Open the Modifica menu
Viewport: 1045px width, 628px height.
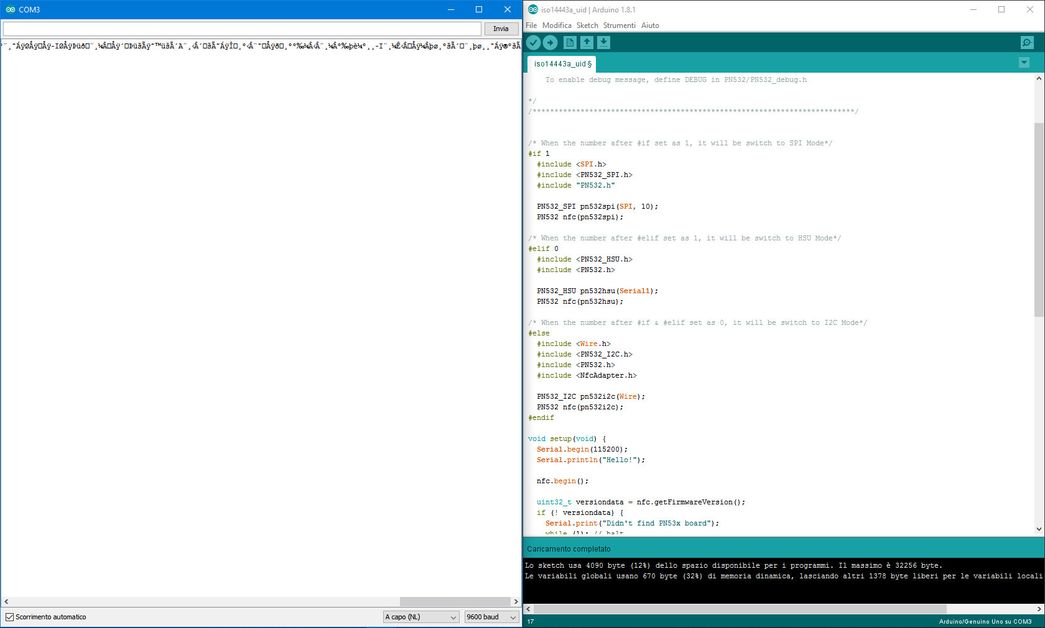click(557, 25)
